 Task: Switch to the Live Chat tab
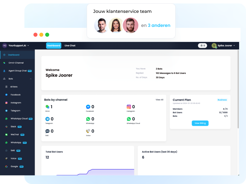click(70, 46)
